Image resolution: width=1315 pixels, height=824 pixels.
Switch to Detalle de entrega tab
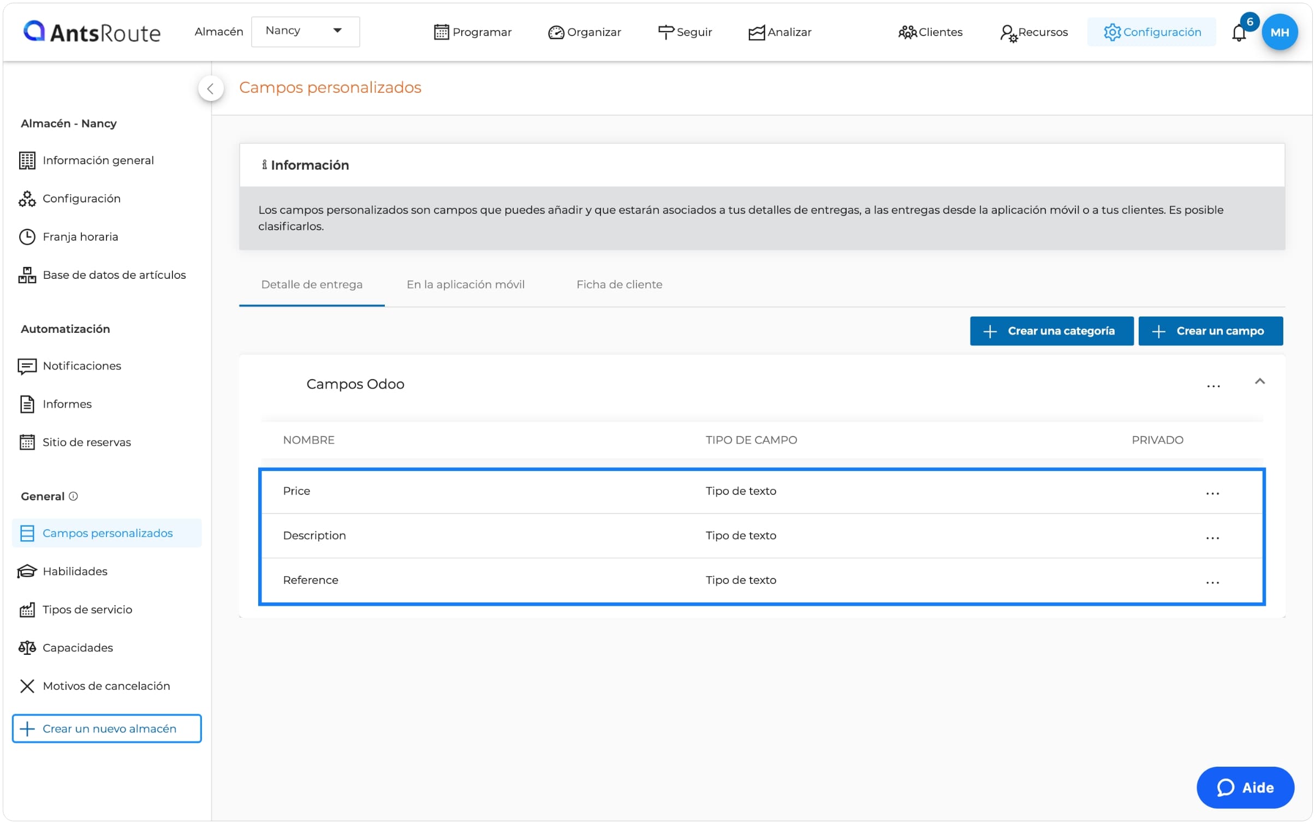click(x=312, y=285)
